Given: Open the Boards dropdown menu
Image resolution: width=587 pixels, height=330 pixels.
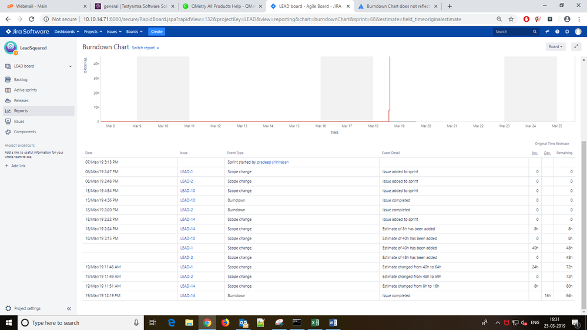Looking at the screenshot, I should click(x=134, y=32).
